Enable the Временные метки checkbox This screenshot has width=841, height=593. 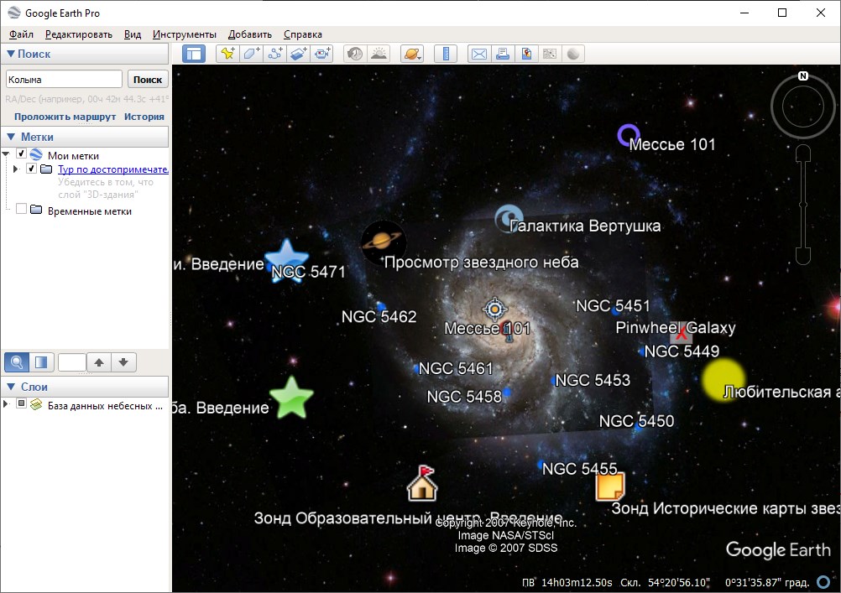21,209
